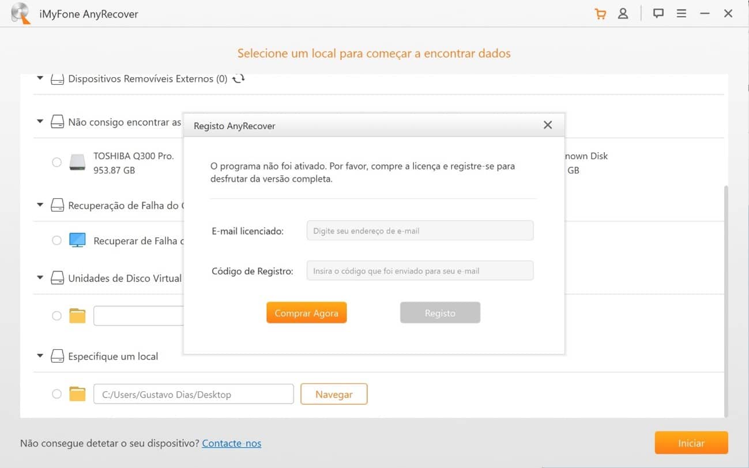Click drive icon beside Especifique um local
The height and width of the screenshot is (468, 749).
(57, 356)
